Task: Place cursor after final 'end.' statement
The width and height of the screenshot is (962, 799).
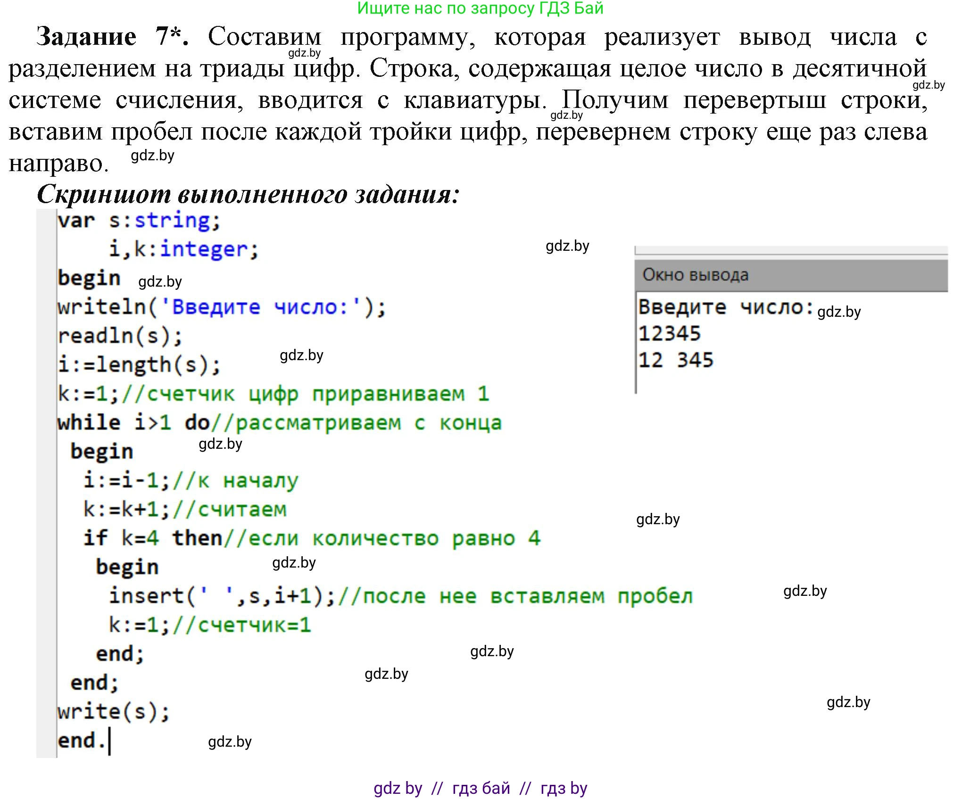Action: point(111,741)
